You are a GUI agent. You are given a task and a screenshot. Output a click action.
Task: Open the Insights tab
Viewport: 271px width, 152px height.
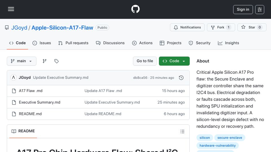228,43
